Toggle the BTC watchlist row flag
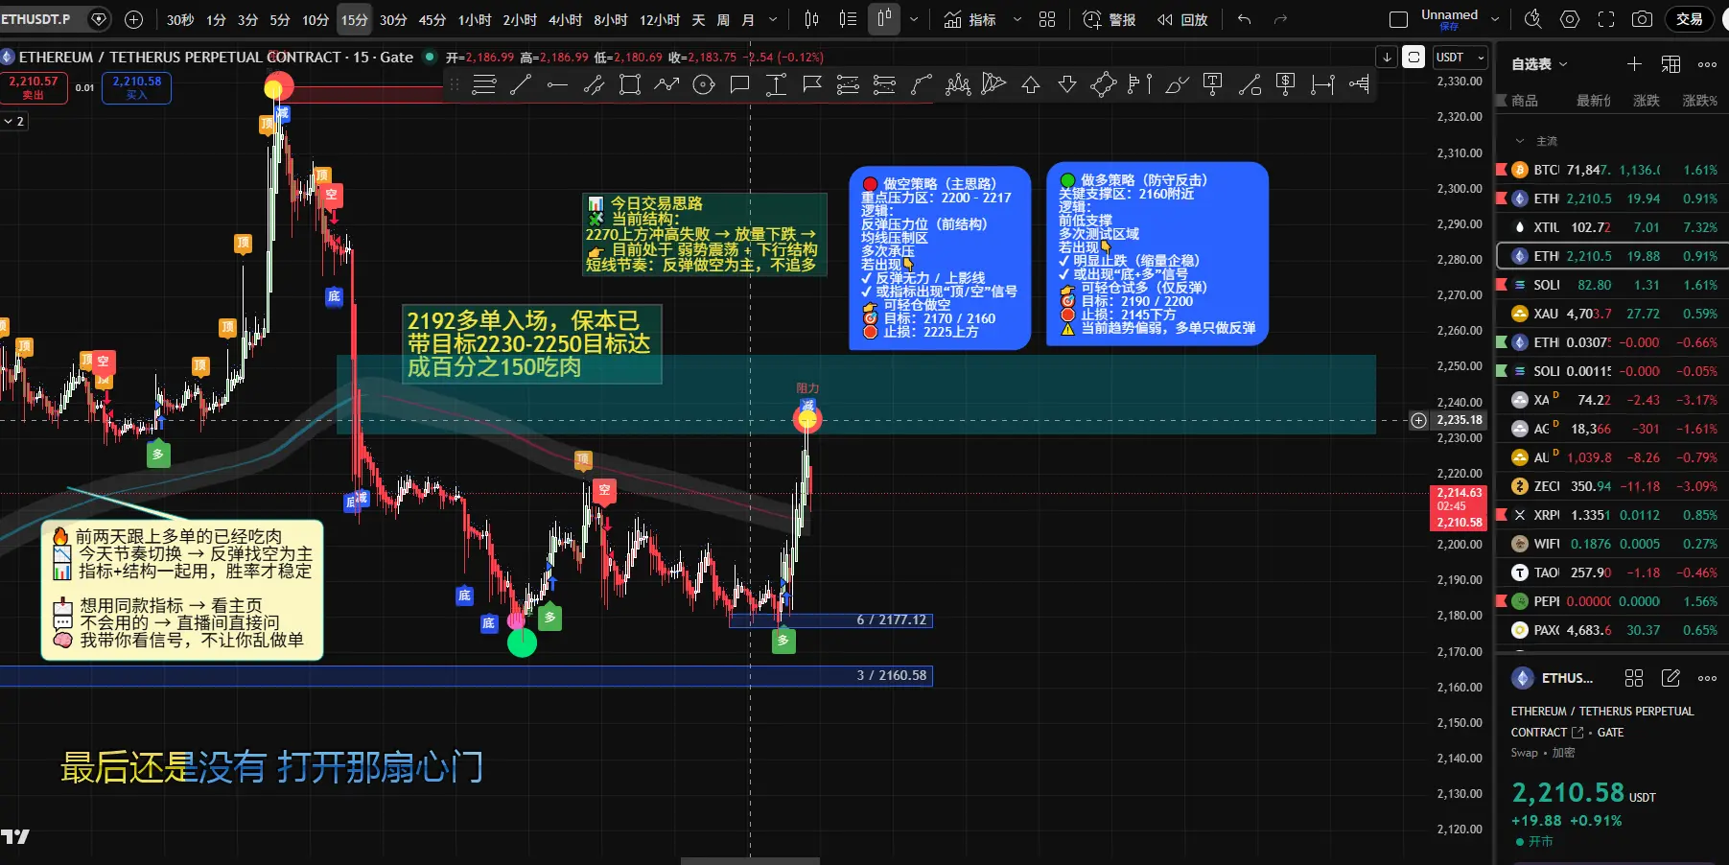Screen dimensions: 1729x865 [1502, 170]
